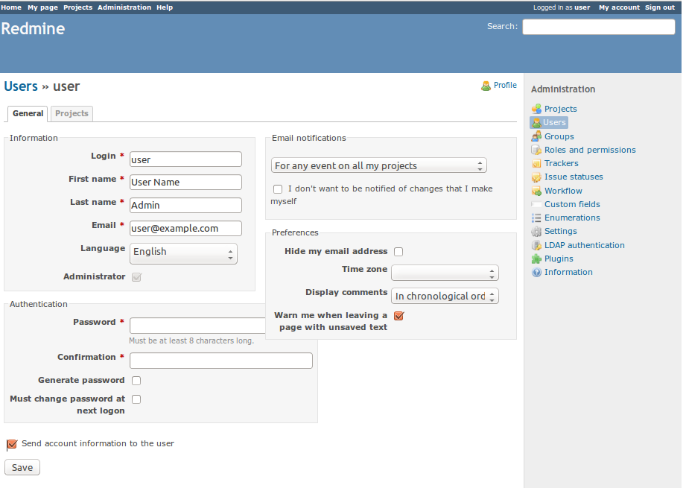Click the Groups icon in sidebar
This screenshot has width=686, height=488.
coord(536,136)
